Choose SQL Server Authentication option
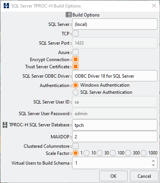 (75, 92)
